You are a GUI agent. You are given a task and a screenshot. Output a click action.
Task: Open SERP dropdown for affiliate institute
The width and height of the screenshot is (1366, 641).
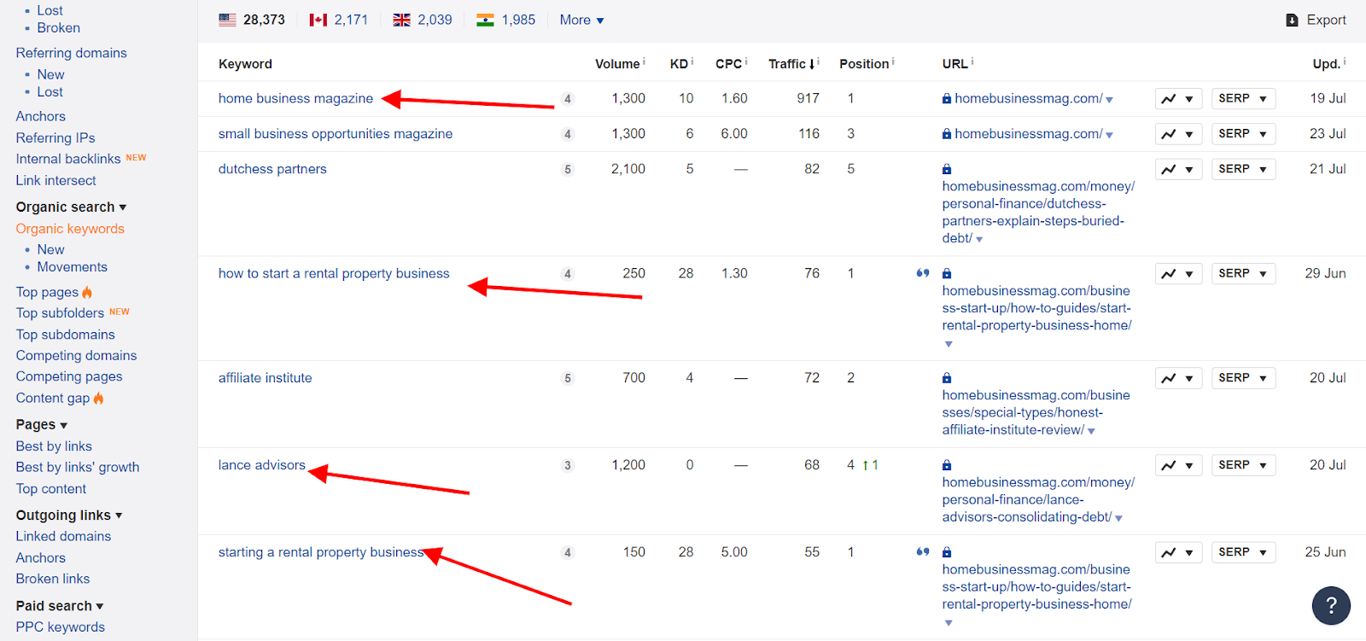click(x=1244, y=378)
